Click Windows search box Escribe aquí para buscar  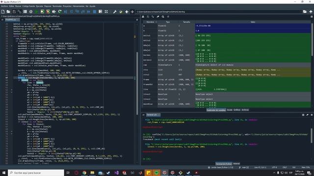(x=36, y=173)
